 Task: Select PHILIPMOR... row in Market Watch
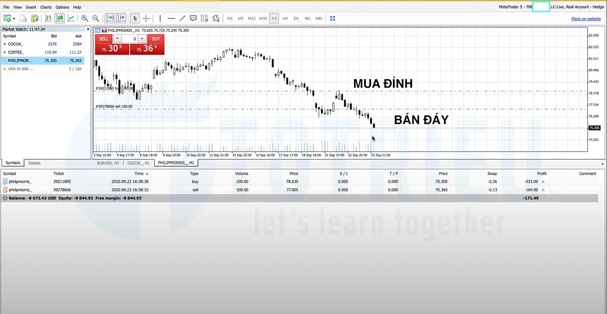(x=42, y=61)
